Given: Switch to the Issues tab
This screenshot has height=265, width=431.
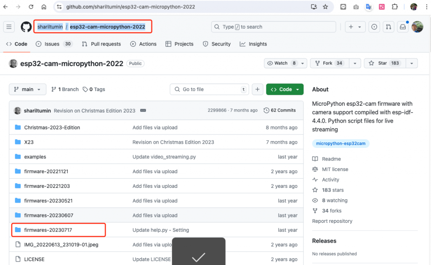Looking at the screenshot, I should [54, 44].
